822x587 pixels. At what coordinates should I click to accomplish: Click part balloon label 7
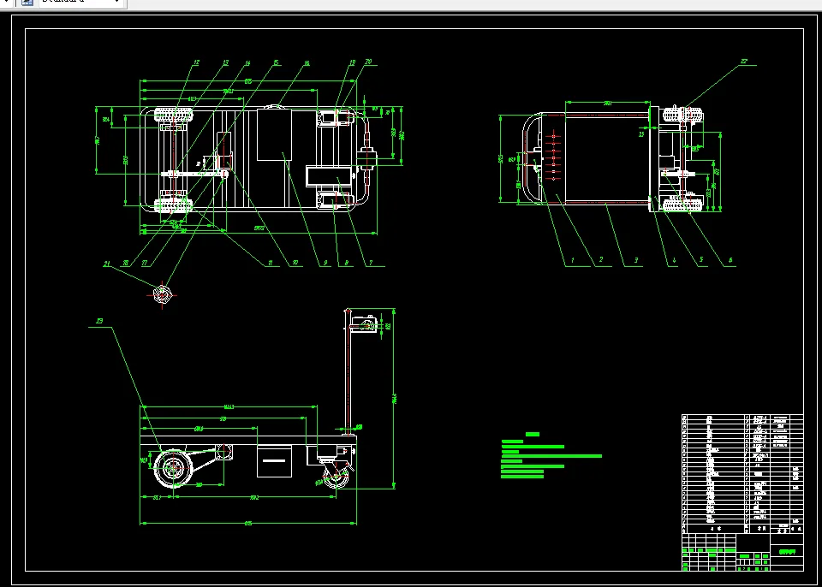pyautogui.click(x=371, y=263)
